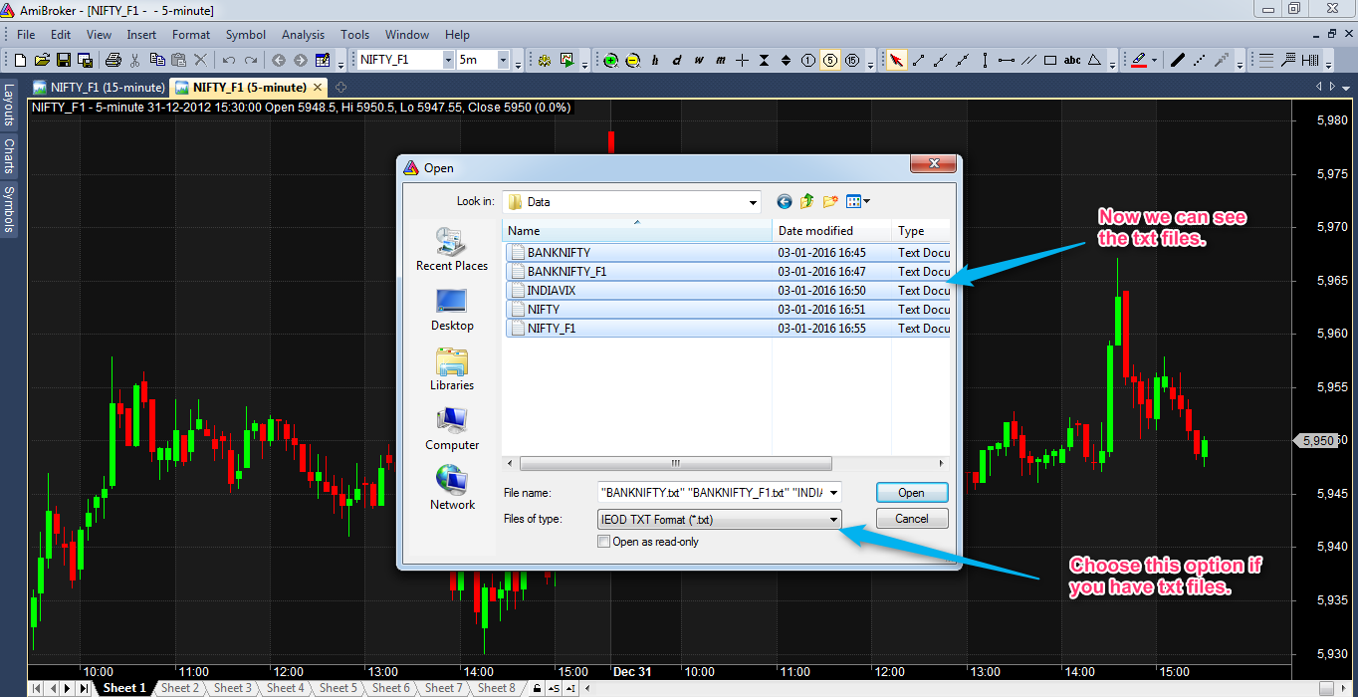Screen dimensions: 1358x697
Task: Select the 15-minute interval circle icon
Action: pos(852,60)
